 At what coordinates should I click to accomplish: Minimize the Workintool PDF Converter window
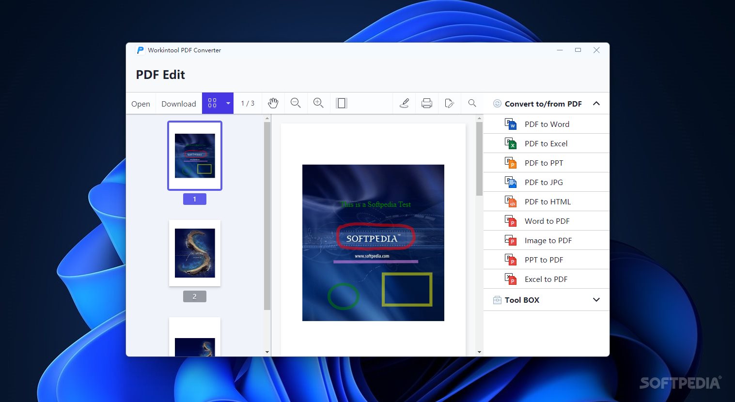pyautogui.click(x=560, y=50)
